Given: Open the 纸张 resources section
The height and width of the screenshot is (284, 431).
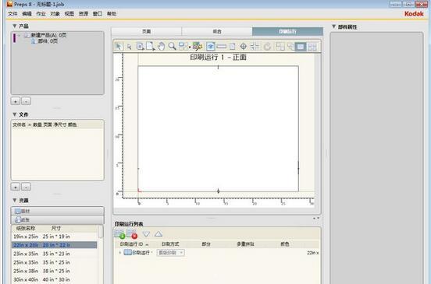Looking at the screenshot, I should pyautogui.click(x=58, y=220).
